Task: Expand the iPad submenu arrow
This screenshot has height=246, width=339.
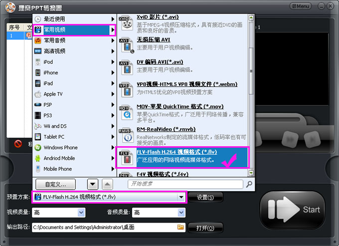Action: coord(113,83)
